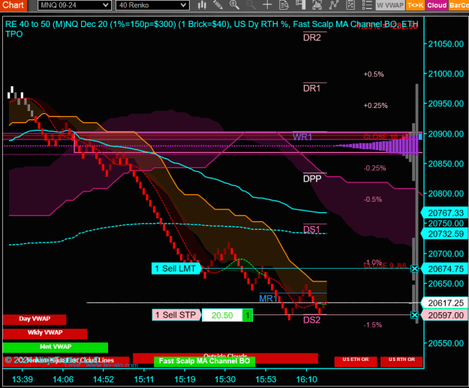Cancel the Sell LMT order X marker
The image size is (469, 388).
pos(414,269)
